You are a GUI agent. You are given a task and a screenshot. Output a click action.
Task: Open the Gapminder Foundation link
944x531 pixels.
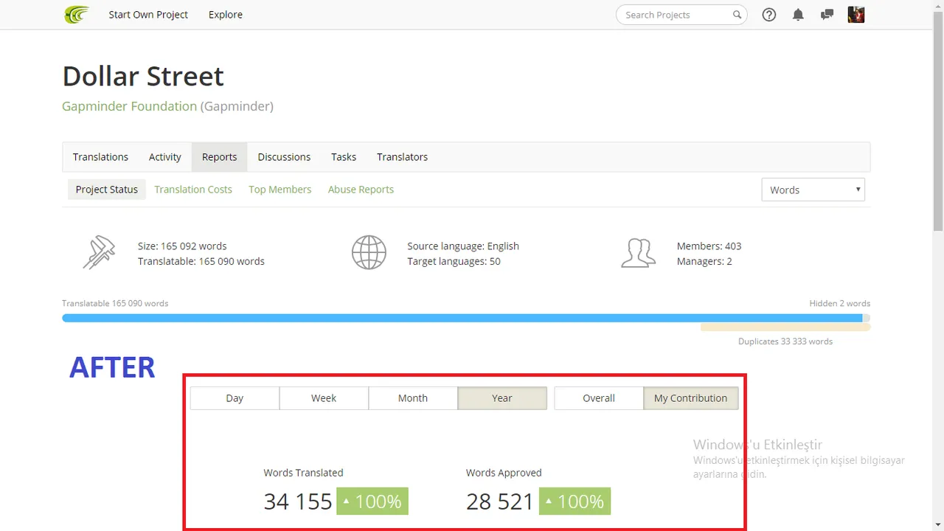click(129, 106)
